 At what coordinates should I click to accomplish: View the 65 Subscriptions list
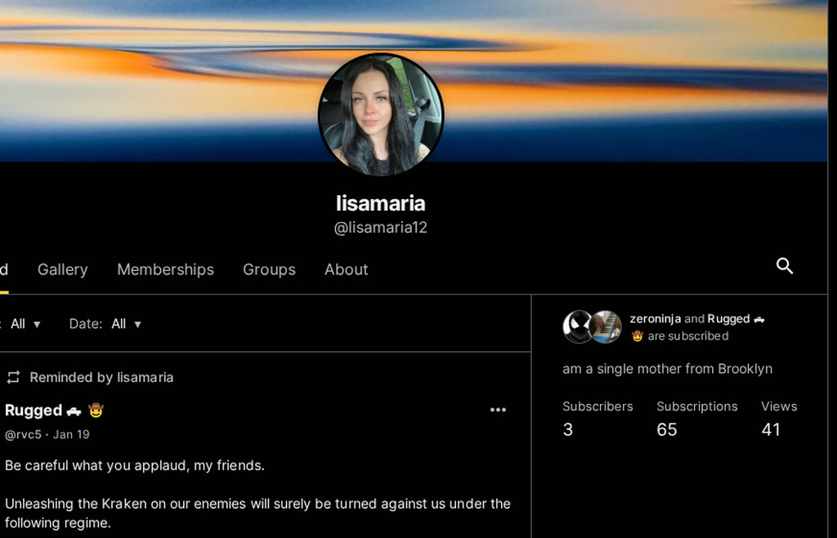(x=696, y=418)
